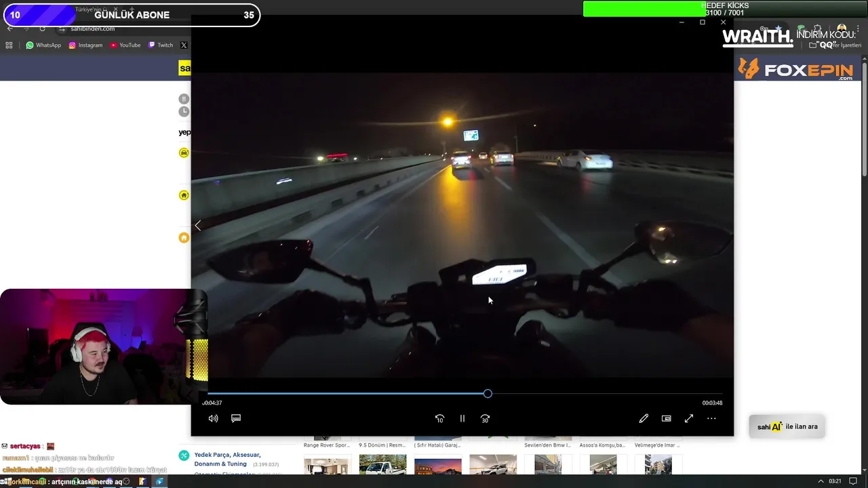Open the sunset building listing thumbnail
The width and height of the screenshot is (868, 488).
437,466
